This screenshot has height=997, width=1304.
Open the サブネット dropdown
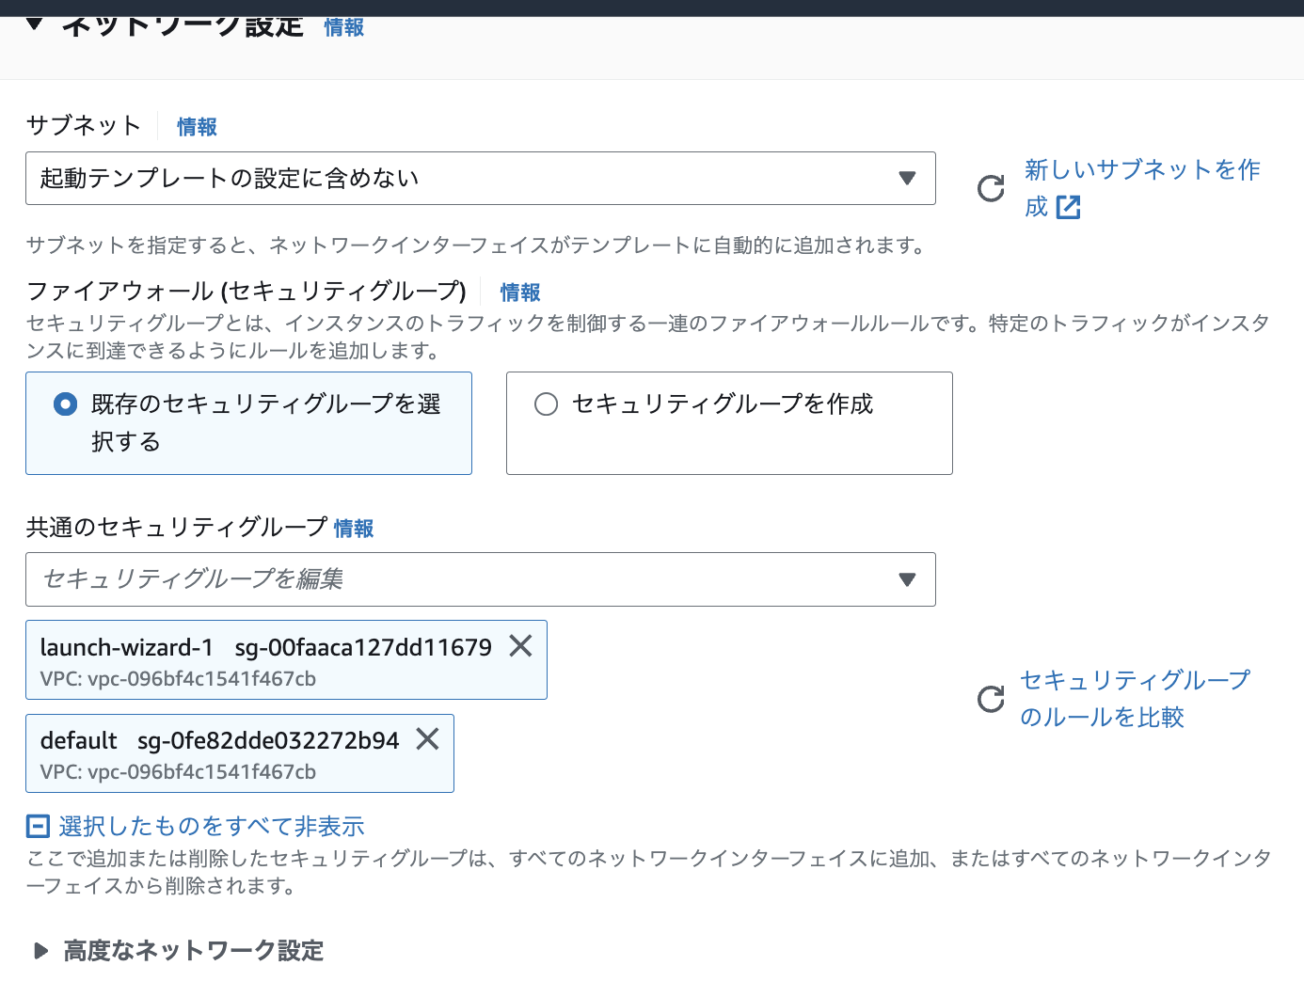click(x=480, y=179)
